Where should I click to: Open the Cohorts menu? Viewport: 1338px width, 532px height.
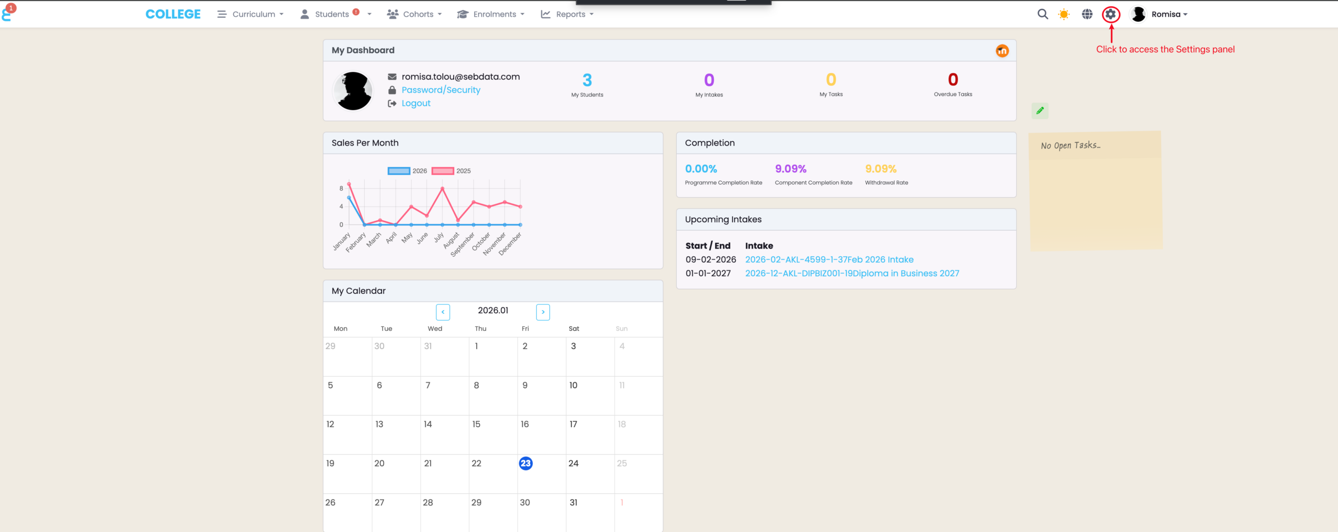click(414, 14)
